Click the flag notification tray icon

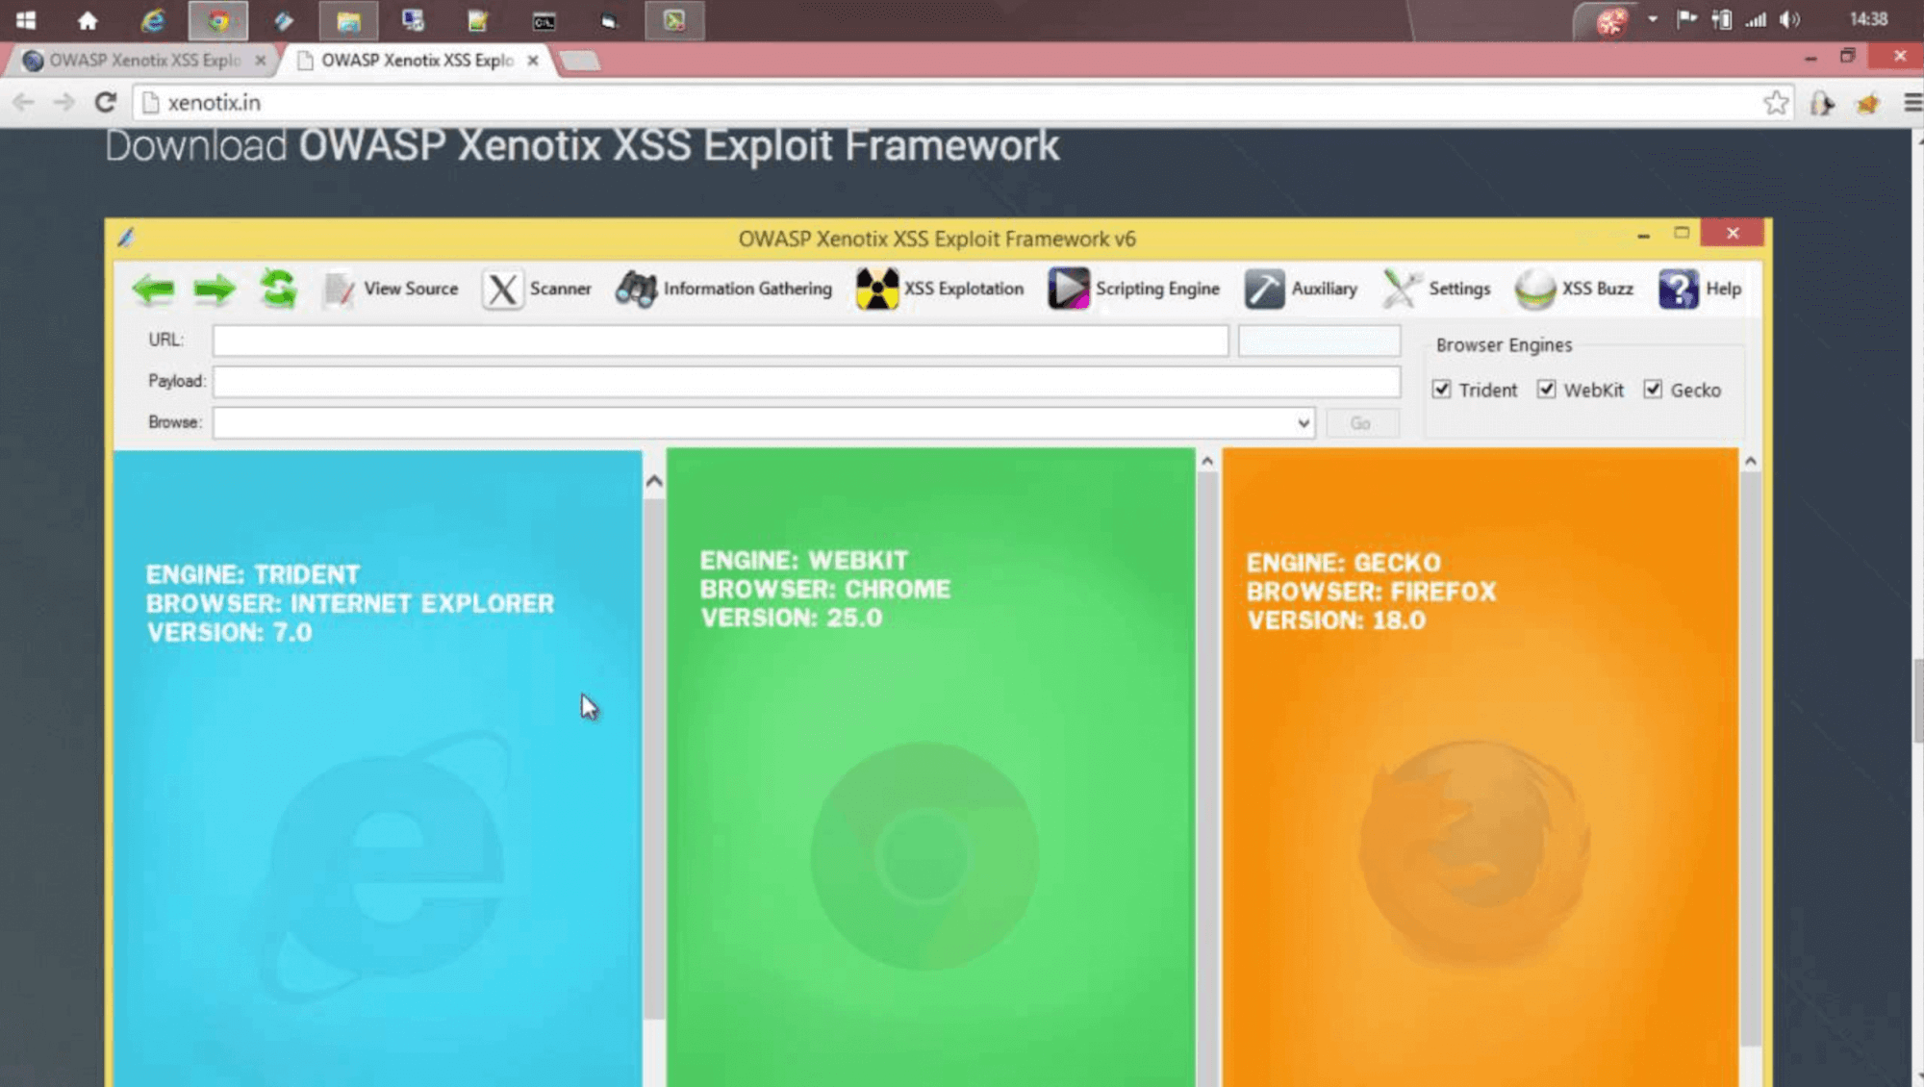1686,19
